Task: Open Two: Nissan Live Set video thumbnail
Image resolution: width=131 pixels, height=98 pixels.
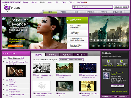Action: point(88,68)
